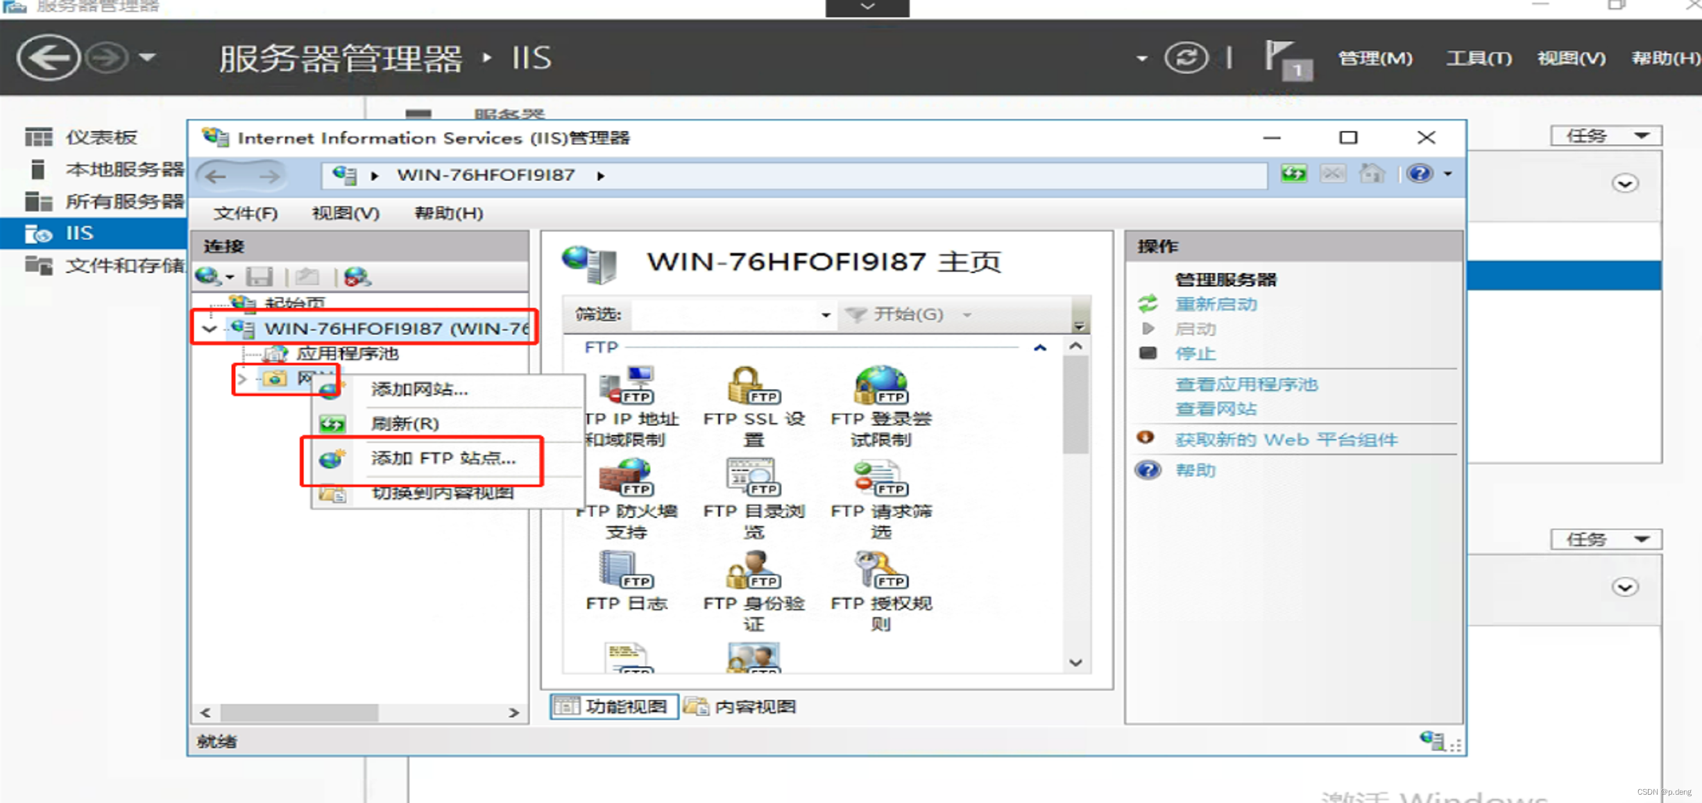Select 本地服务器 in Server Manager sidebar
This screenshot has height=803, width=1702.
click(104, 169)
